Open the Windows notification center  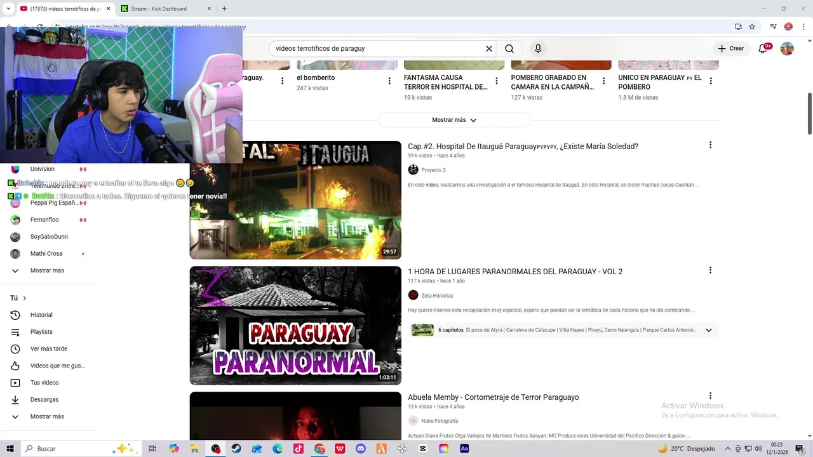click(800, 449)
